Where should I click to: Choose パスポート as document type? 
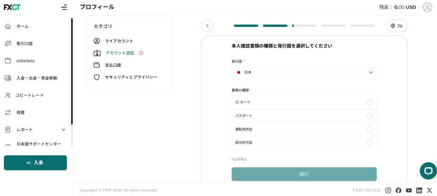pos(369,116)
